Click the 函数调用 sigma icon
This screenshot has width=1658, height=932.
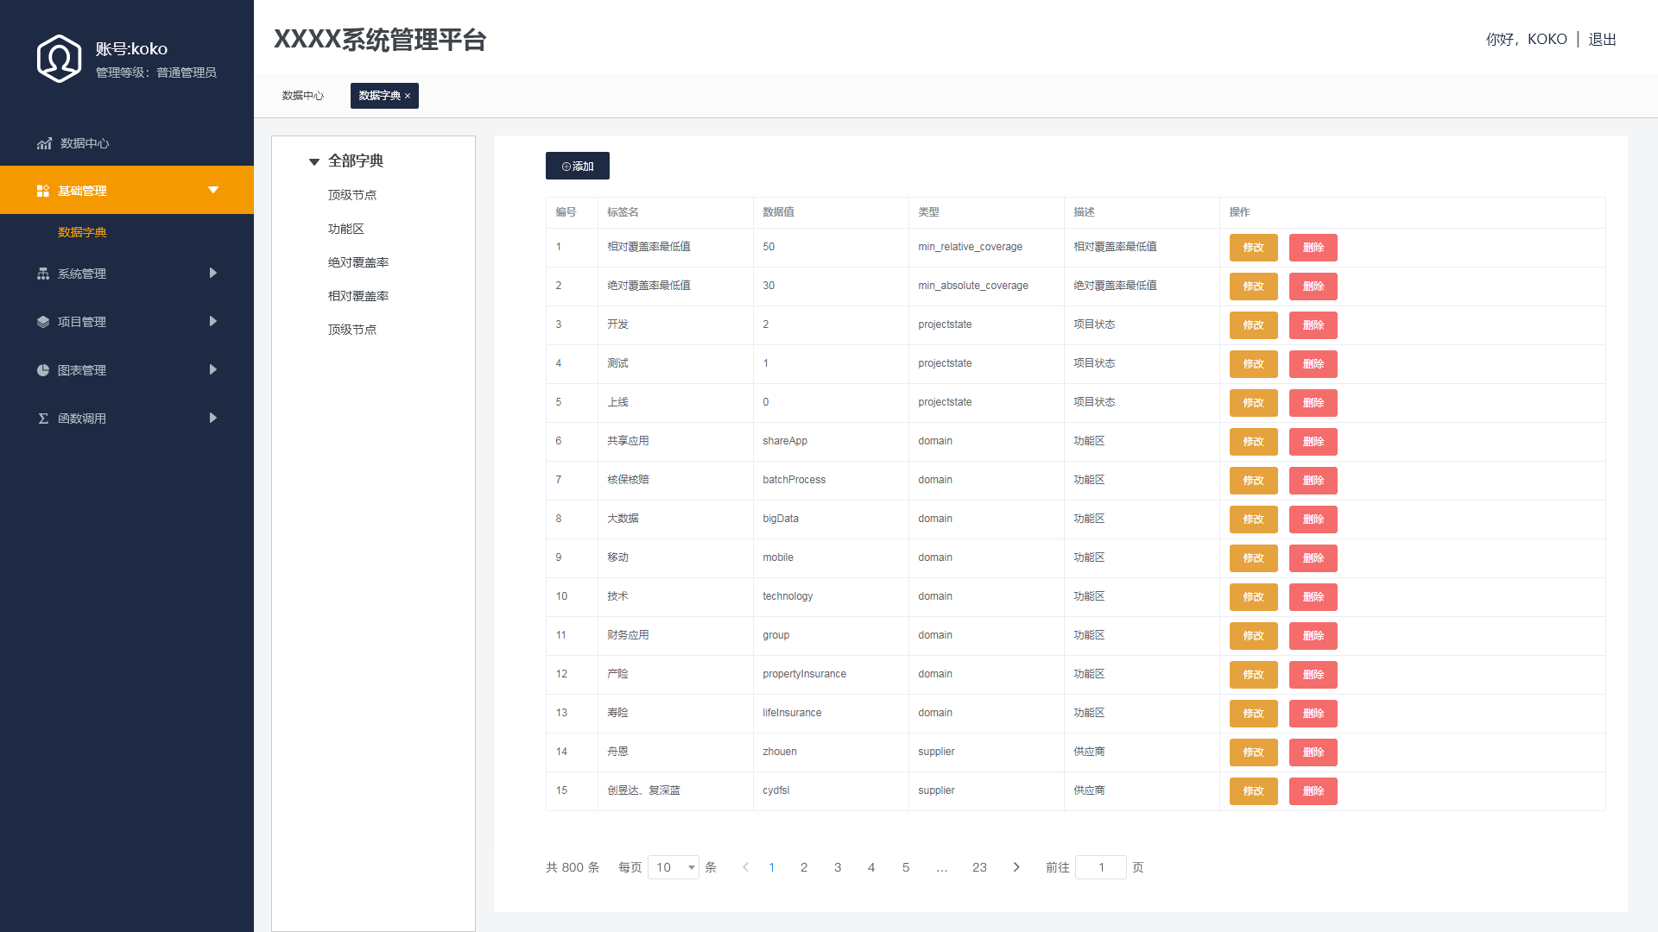pyautogui.click(x=42, y=419)
